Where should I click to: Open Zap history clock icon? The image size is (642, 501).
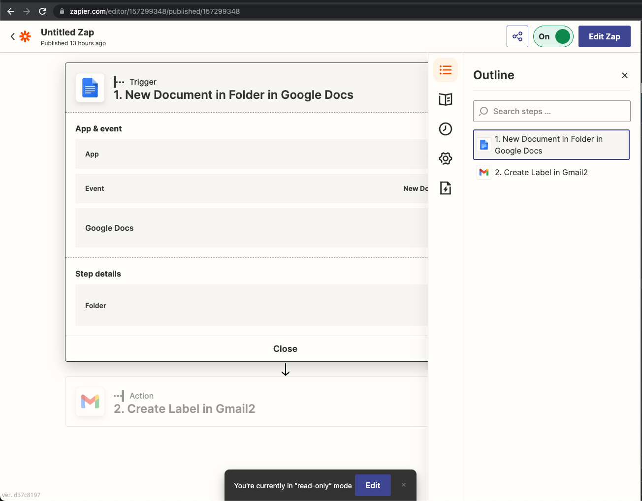[x=446, y=129]
